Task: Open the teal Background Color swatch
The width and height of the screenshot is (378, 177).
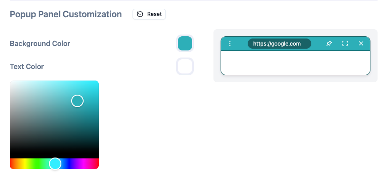Action: click(185, 43)
